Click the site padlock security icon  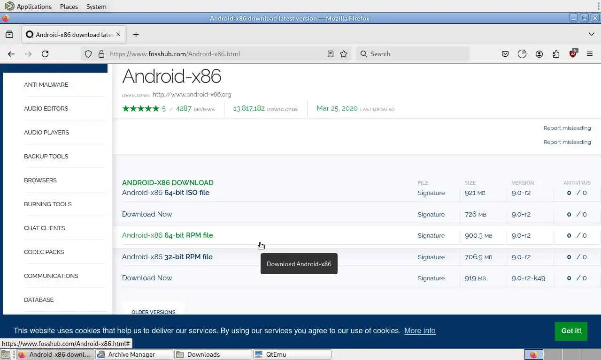(101, 54)
